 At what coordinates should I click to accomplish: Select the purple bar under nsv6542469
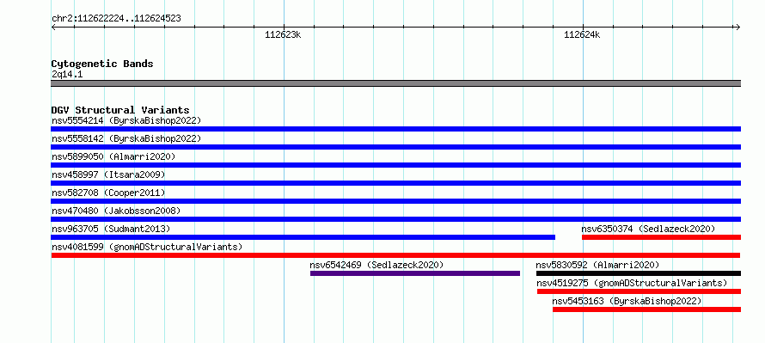[x=415, y=273]
